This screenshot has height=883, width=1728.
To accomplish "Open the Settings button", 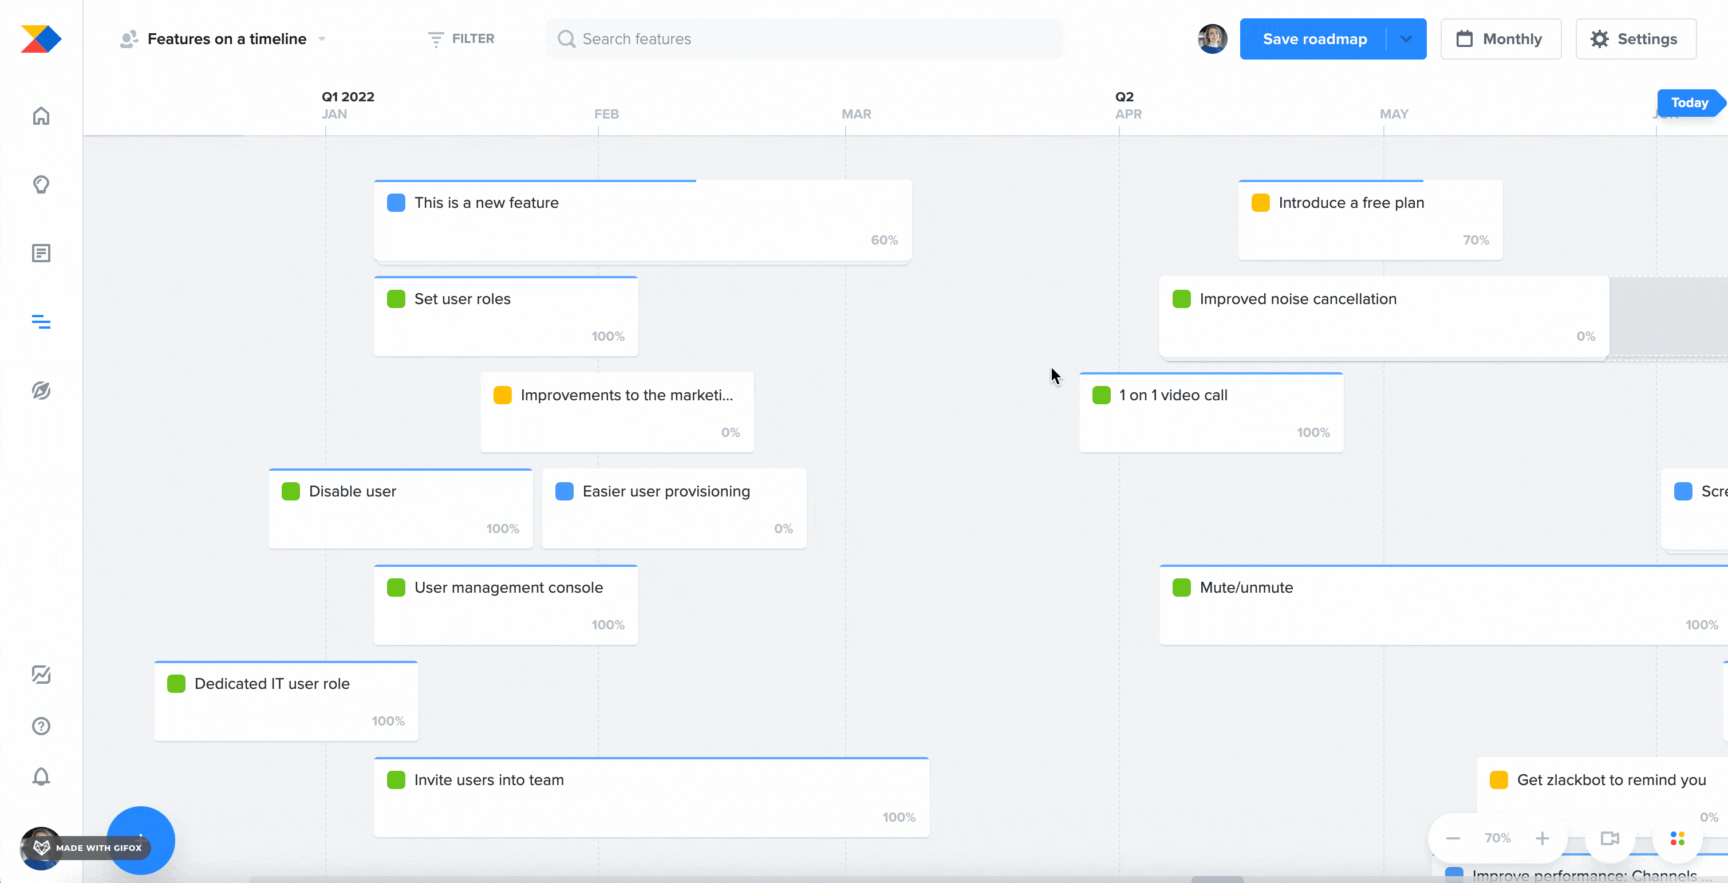I will (1635, 39).
